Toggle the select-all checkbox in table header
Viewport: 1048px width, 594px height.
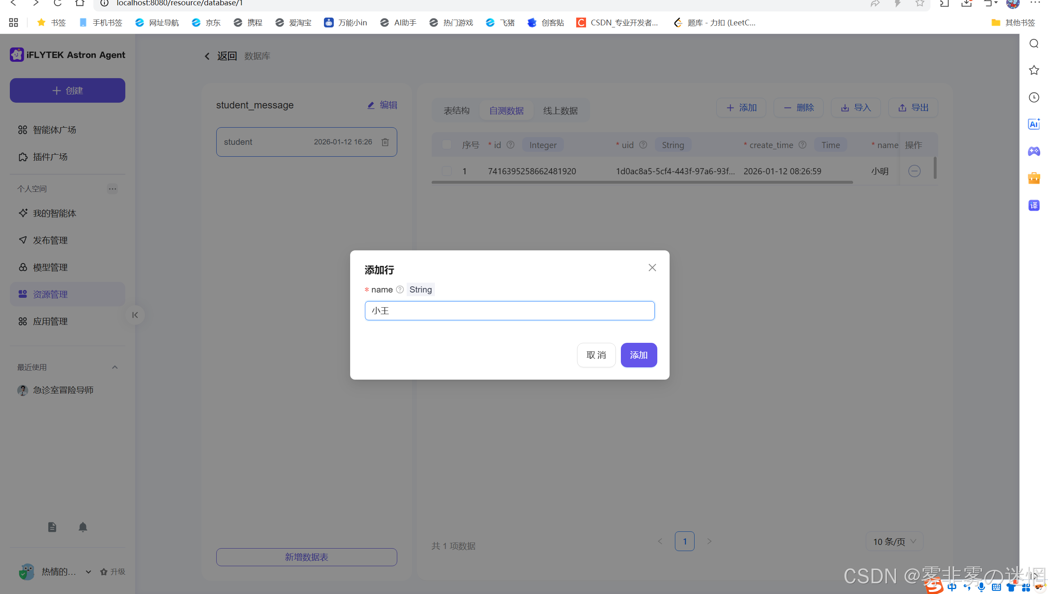pyautogui.click(x=446, y=145)
